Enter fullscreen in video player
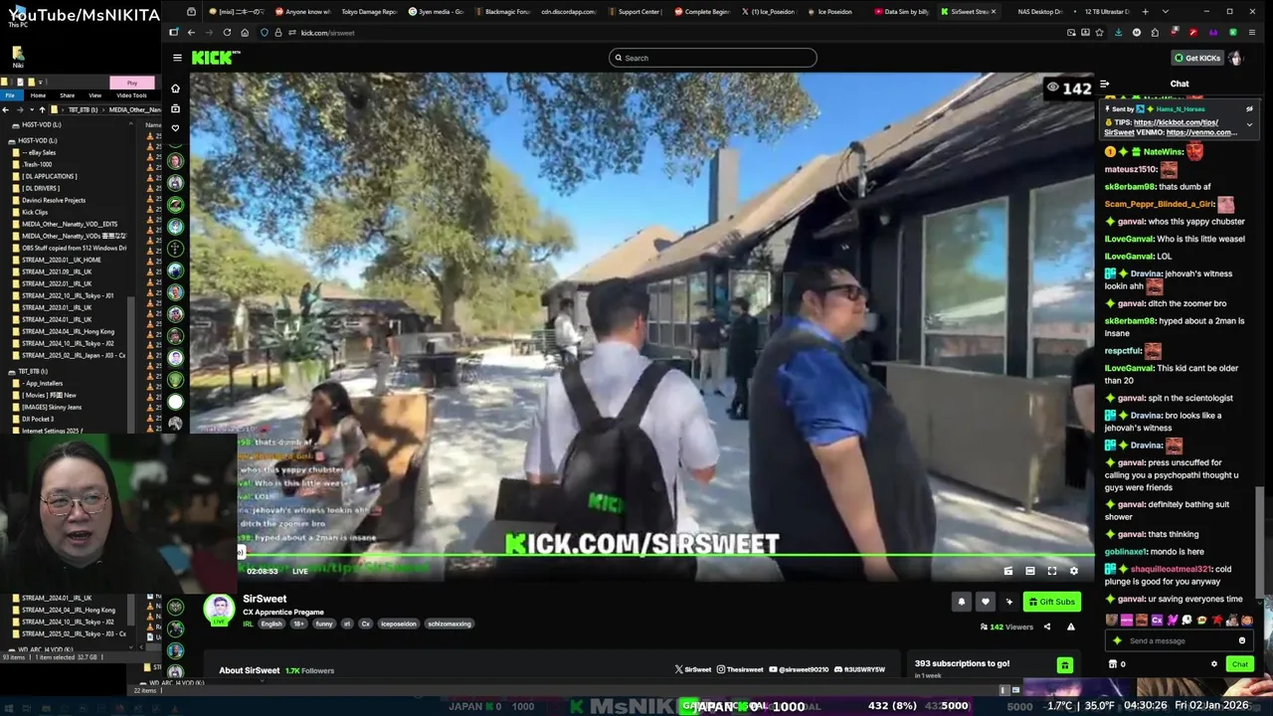This screenshot has width=1273, height=716. (x=1051, y=571)
